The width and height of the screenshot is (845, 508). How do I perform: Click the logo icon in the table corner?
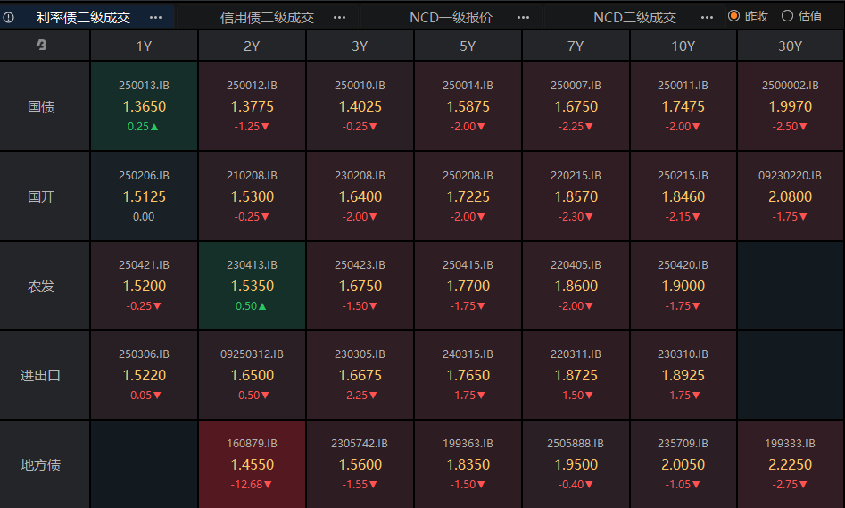42,46
